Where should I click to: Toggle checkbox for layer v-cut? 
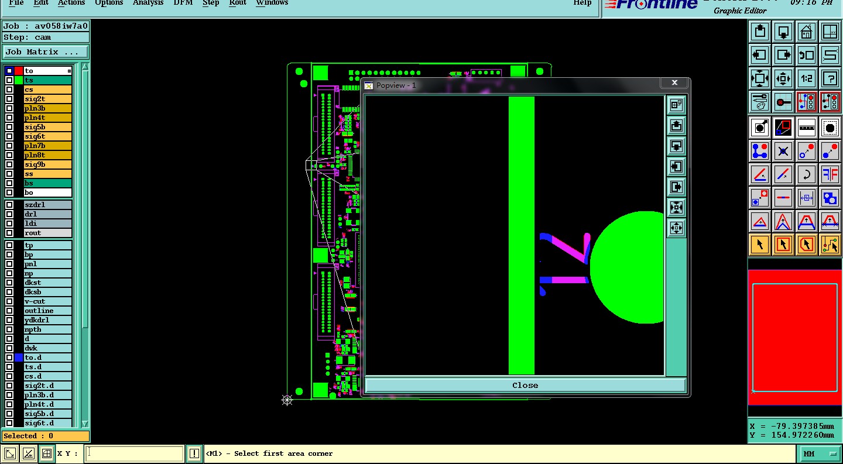click(x=9, y=301)
